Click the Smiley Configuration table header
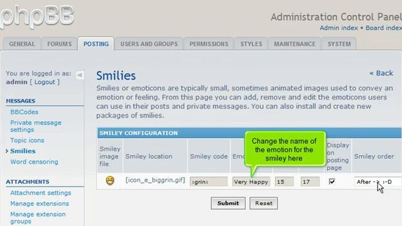 click(x=249, y=133)
